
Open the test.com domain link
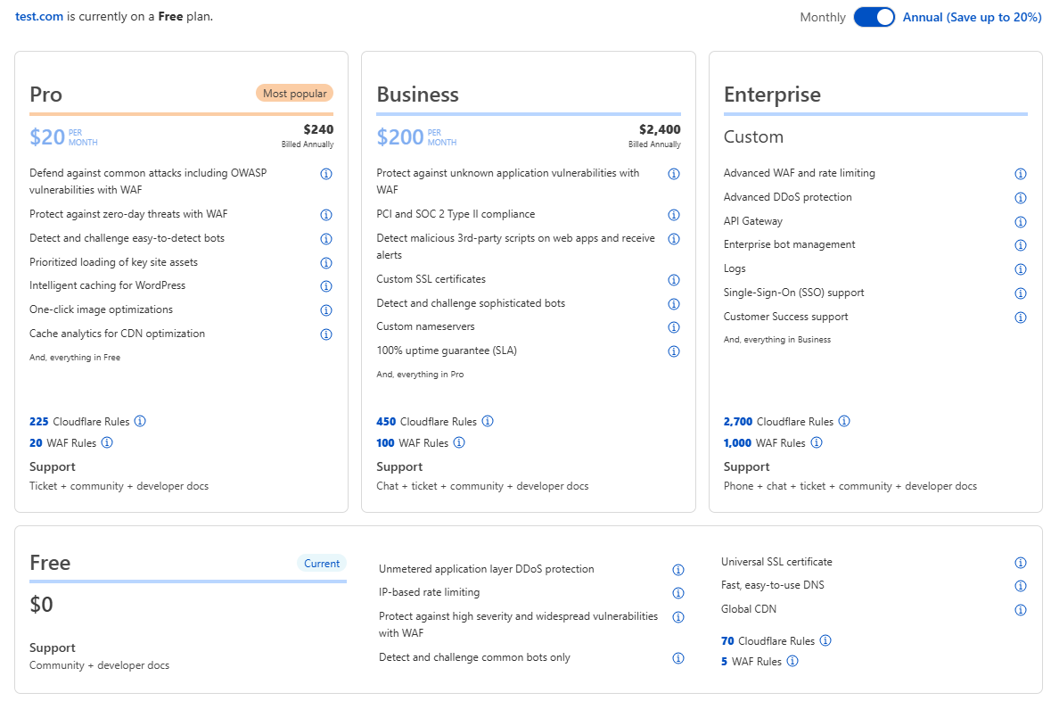point(39,16)
